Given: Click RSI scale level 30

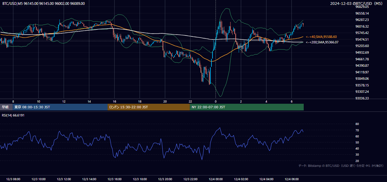Looking at the screenshot, I should [x=357, y=154].
